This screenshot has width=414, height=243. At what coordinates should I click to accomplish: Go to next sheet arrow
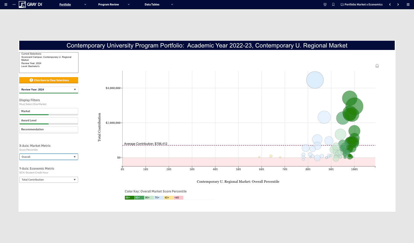click(x=398, y=5)
